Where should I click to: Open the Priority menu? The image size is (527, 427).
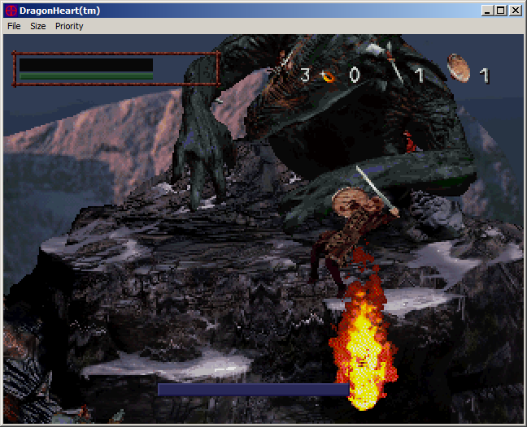pos(69,26)
